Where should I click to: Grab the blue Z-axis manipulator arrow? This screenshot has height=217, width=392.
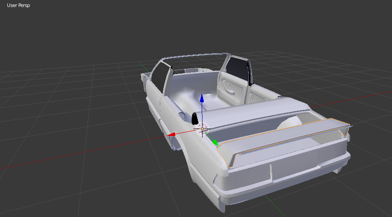click(x=202, y=98)
